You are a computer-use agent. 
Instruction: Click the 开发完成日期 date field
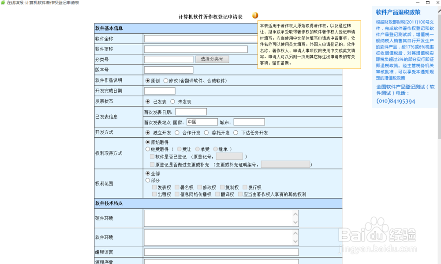click(160, 91)
